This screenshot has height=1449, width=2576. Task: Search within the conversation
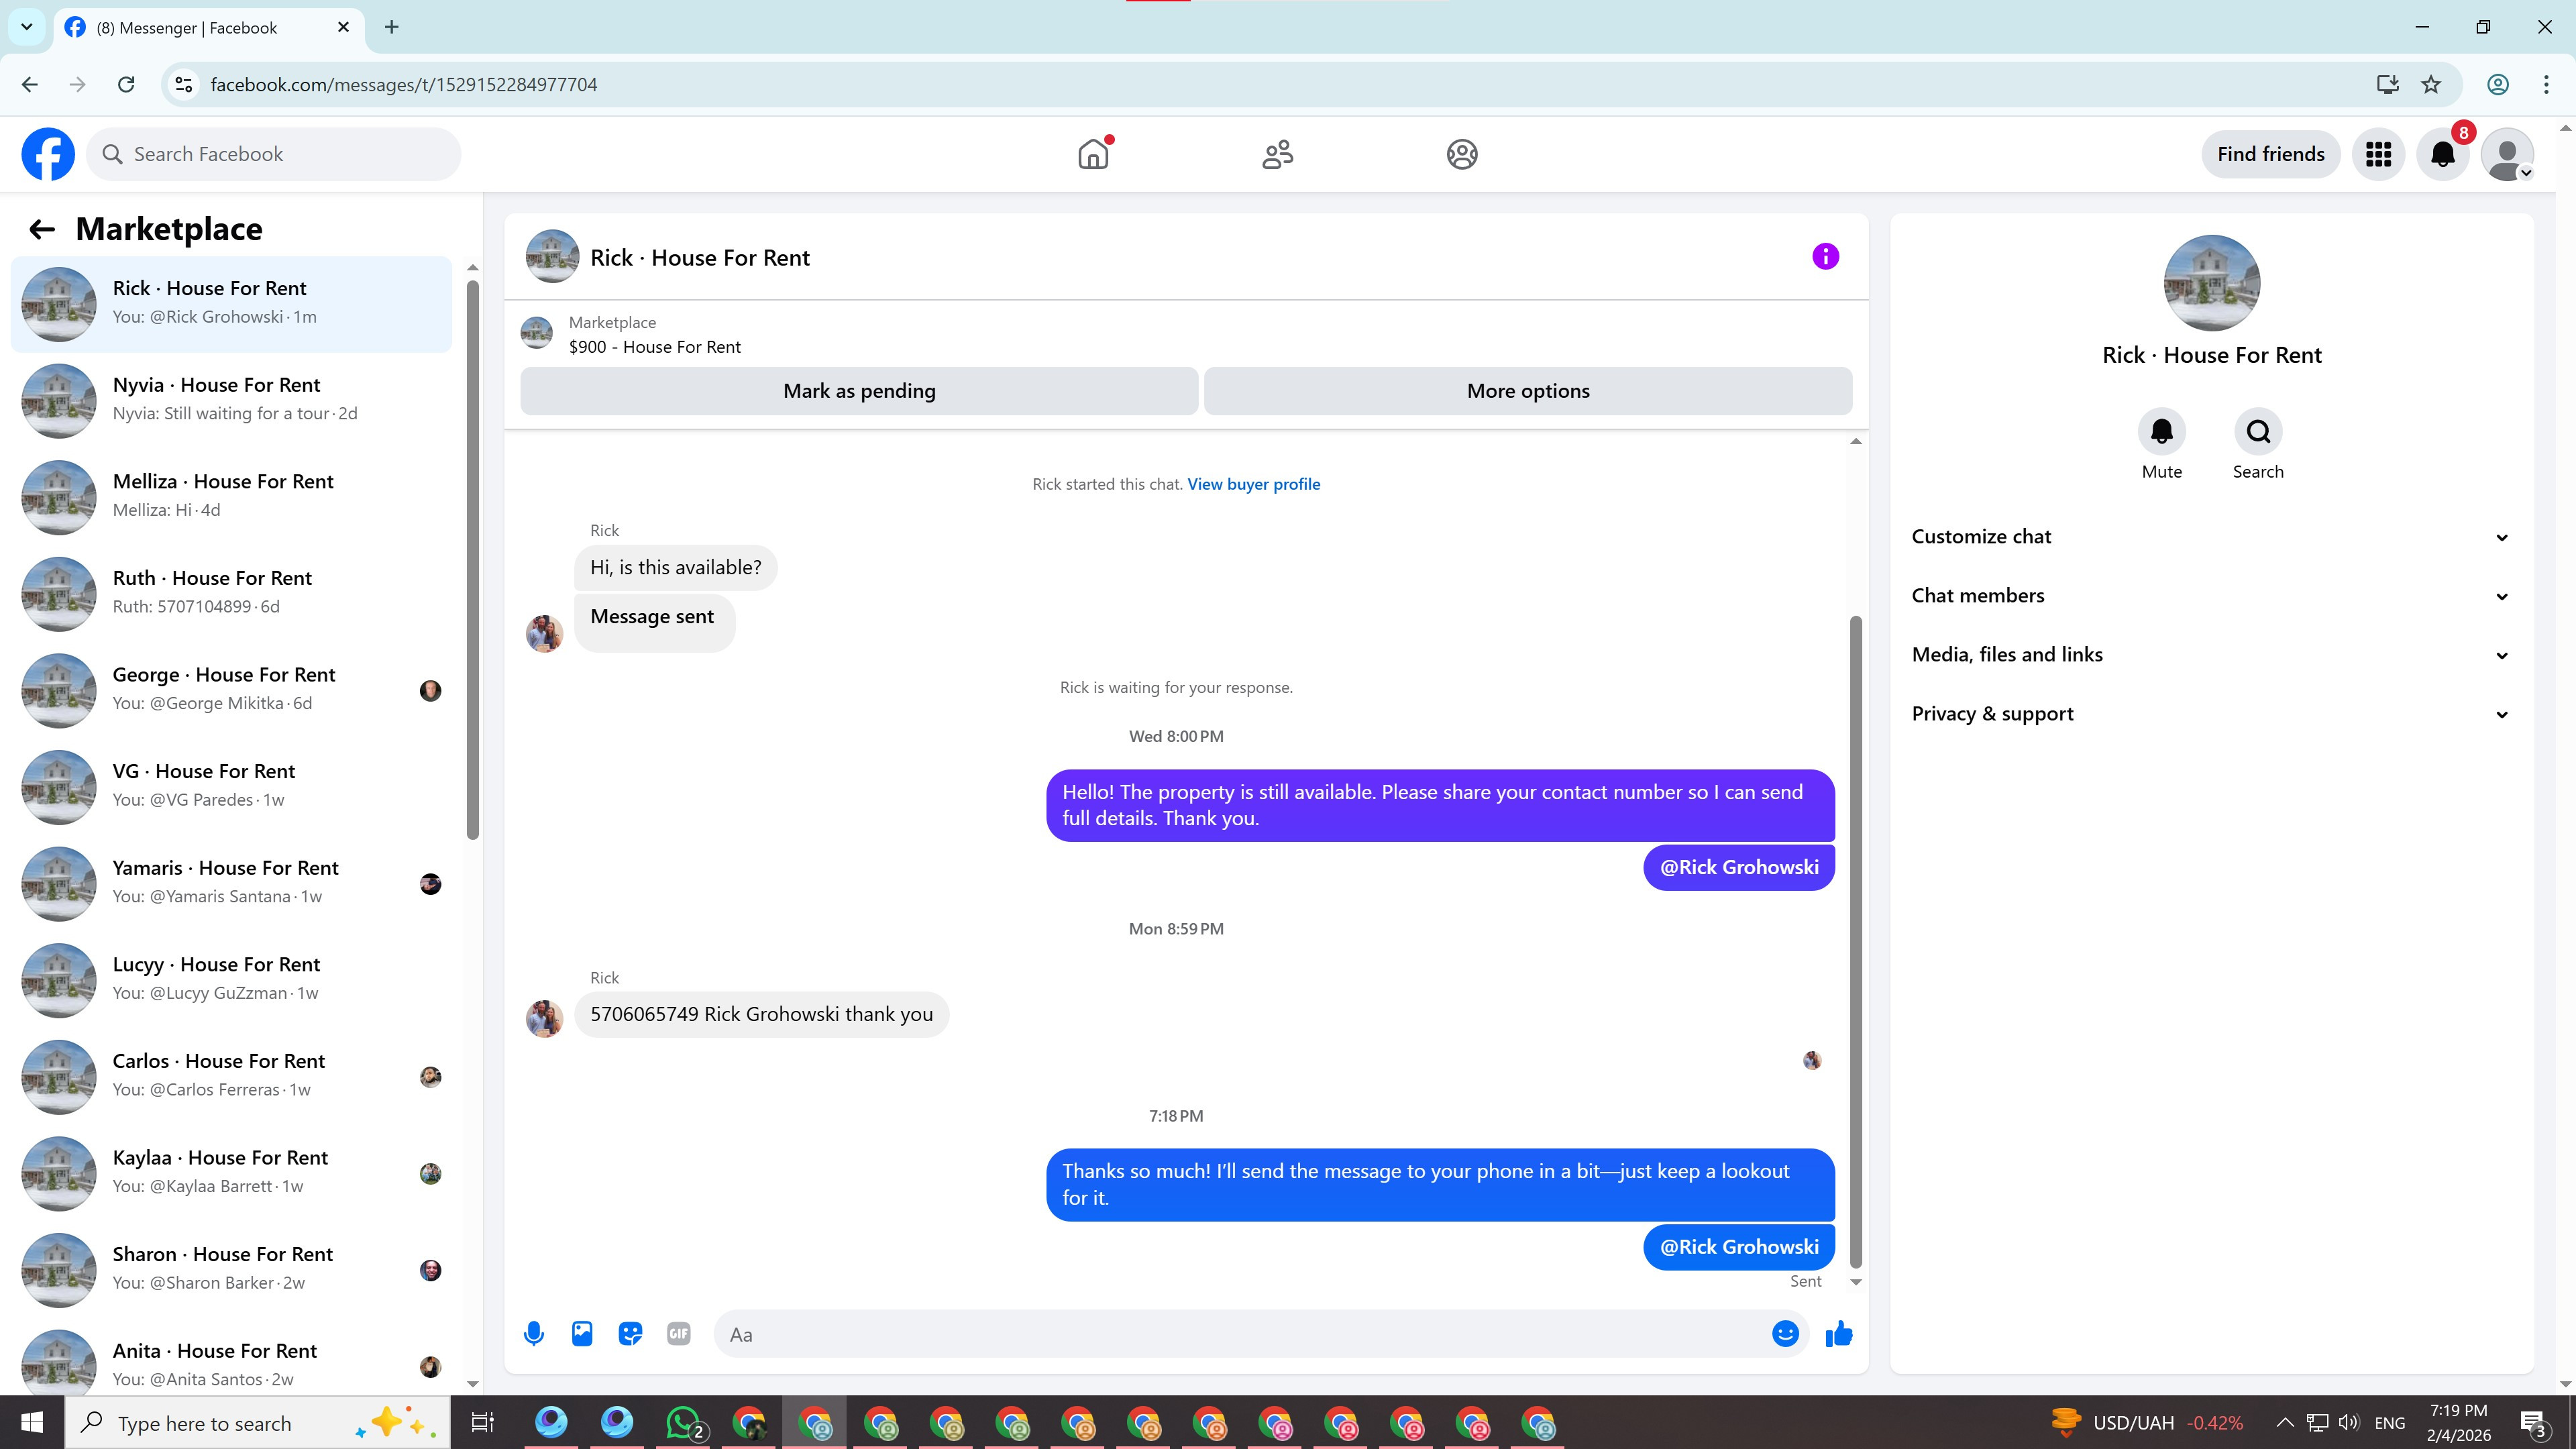(2258, 432)
